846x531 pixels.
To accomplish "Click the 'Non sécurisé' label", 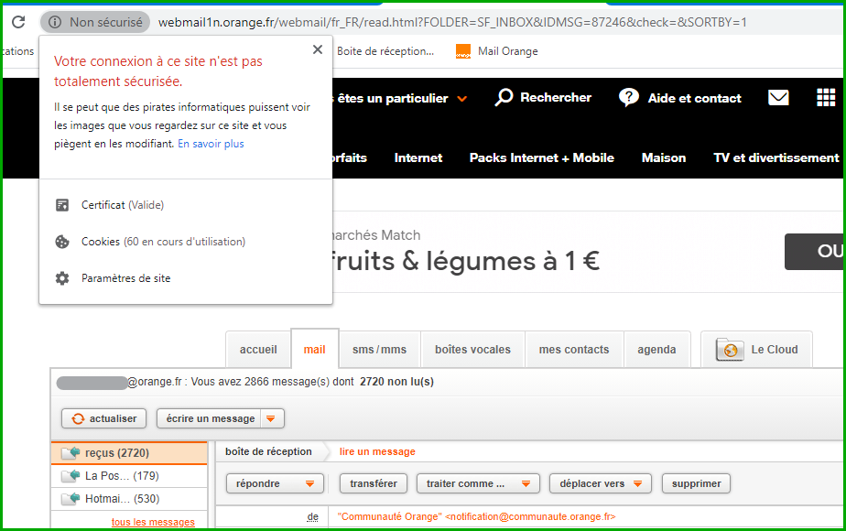I will coord(106,22).
